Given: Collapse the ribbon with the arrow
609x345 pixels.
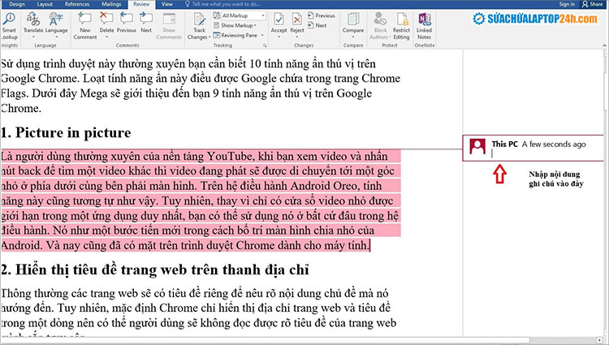Looking at the screenshot, I should (604, 45).
